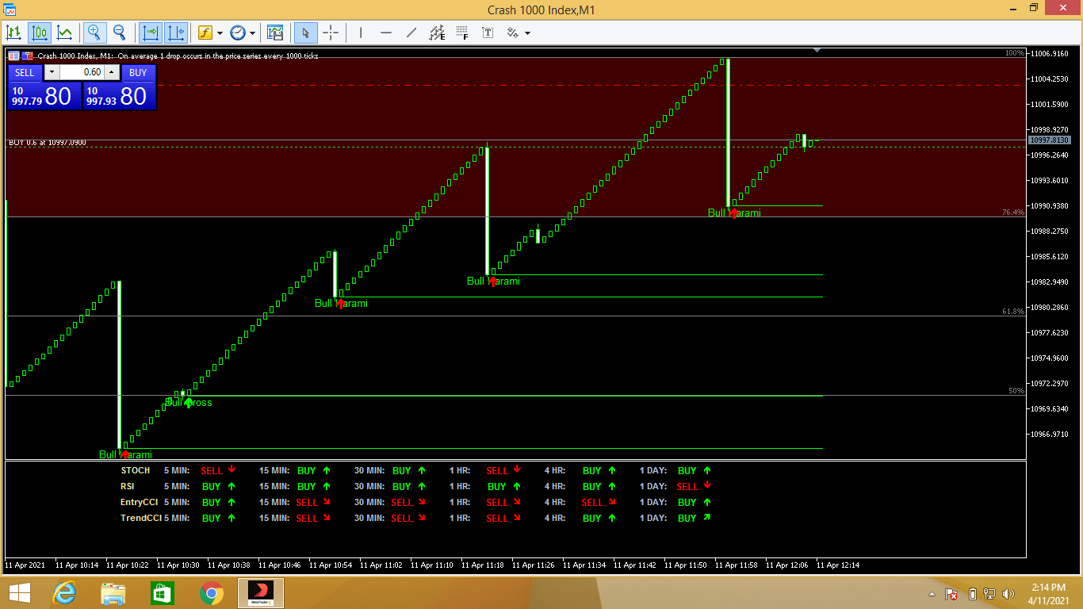Select the line chart view

click(65, 33)
